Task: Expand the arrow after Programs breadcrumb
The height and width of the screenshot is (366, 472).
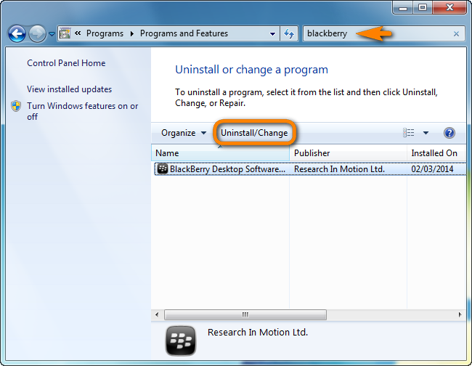Action: click(132, 33)
